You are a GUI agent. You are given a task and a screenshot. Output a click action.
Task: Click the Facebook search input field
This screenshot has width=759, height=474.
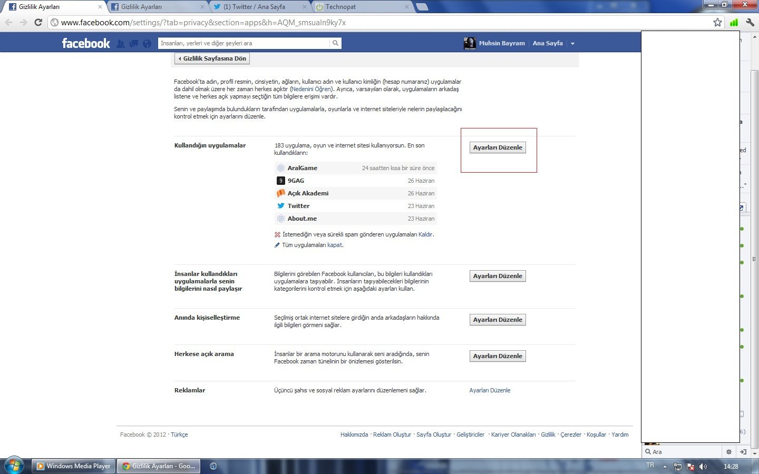[x=244, y=43]
